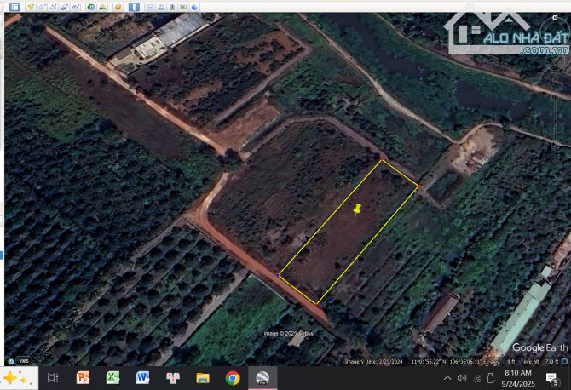Click the Email toolbar icon
Screen dimensions: 571x390
150,7
